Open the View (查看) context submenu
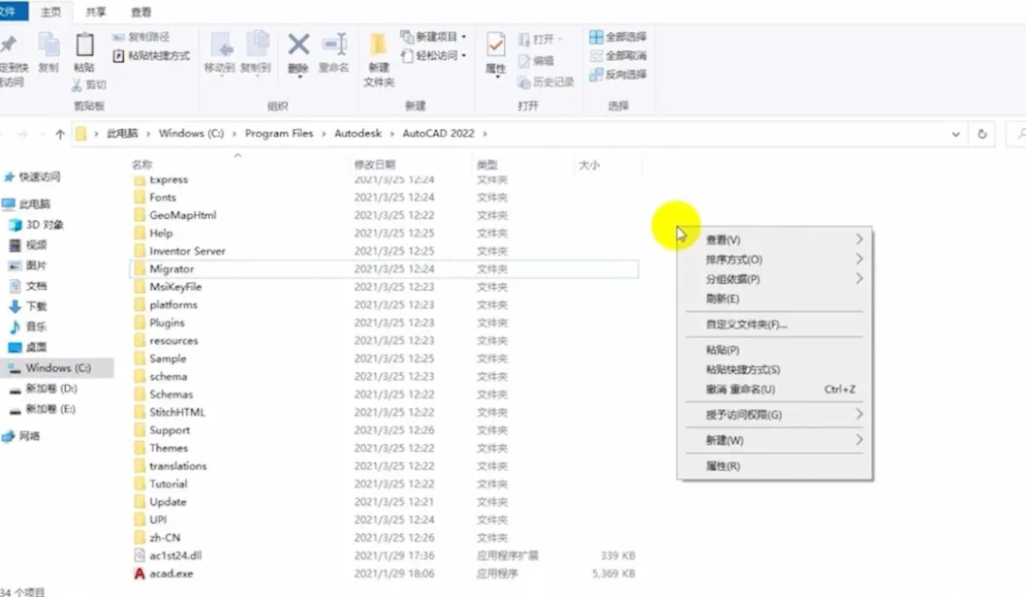 775,239
